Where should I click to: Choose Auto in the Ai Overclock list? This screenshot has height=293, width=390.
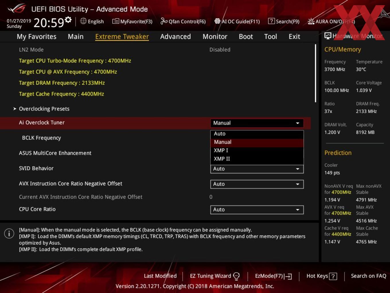pos(257,134)
